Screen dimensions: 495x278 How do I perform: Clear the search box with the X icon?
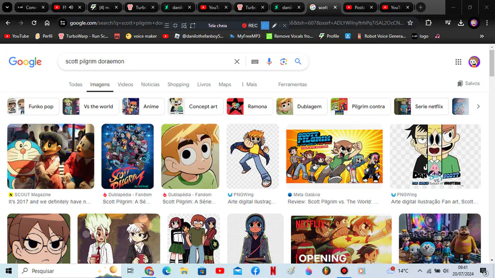click(237, 62)
